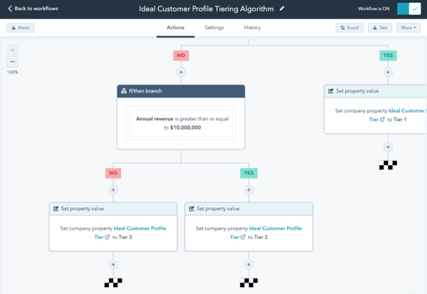Open the Alerts panel
The width and height of the screenshot is (427, 294).
click(x=21, y=28)
